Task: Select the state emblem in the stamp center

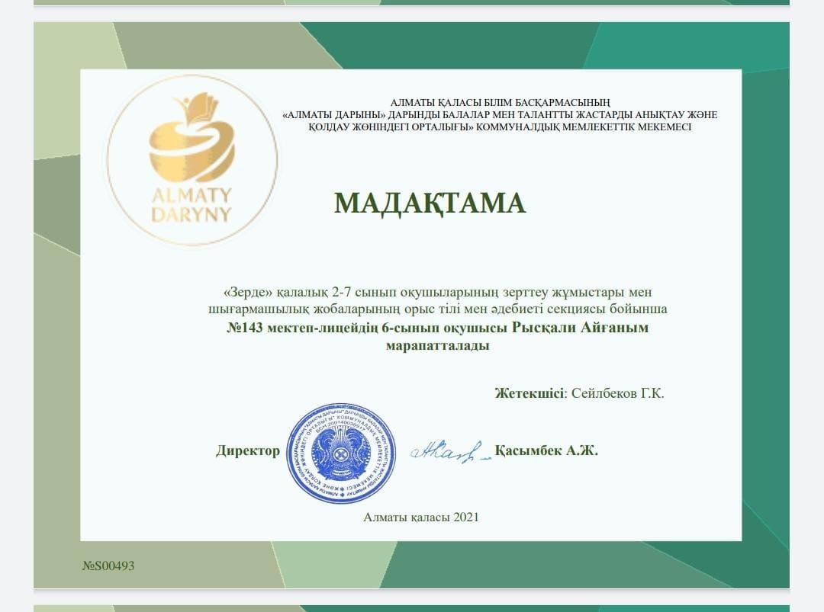Action: (x=341, y=450)
